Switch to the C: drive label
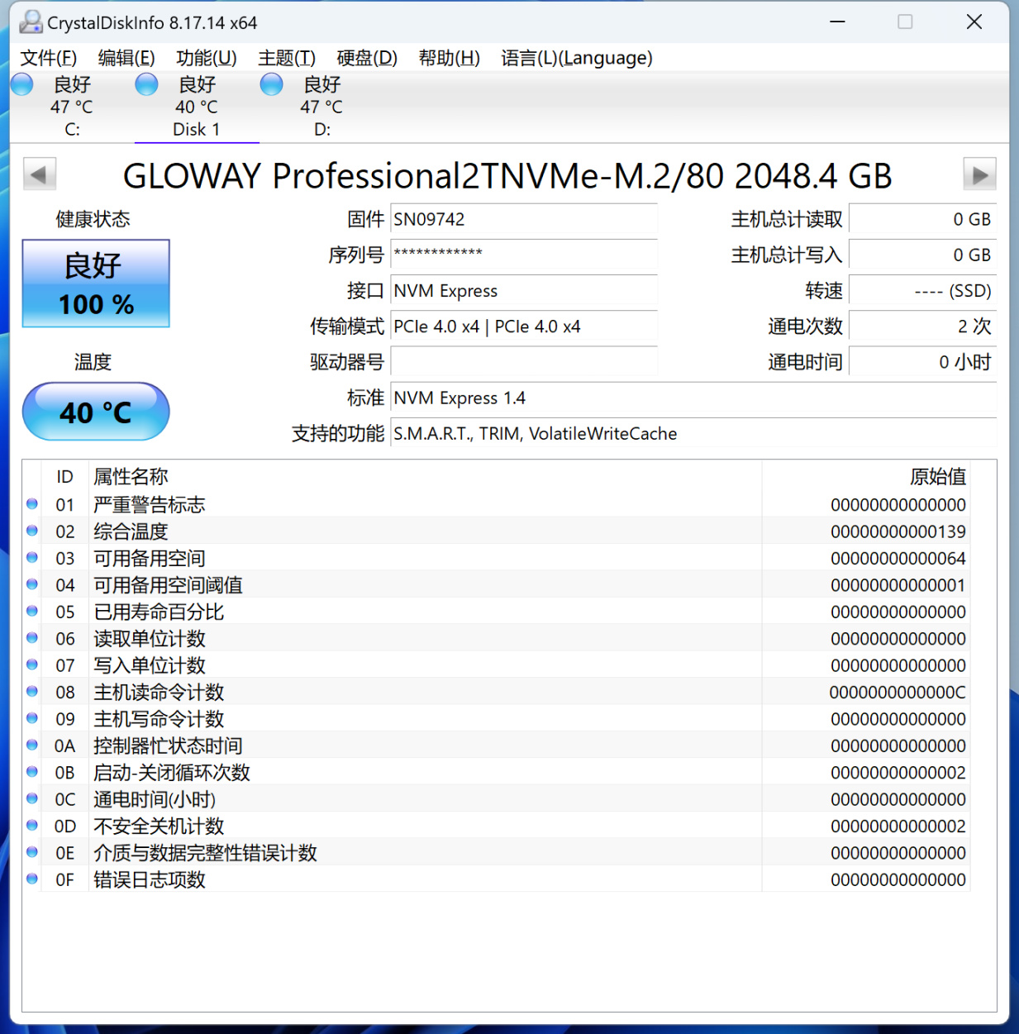 pos(73,130)
